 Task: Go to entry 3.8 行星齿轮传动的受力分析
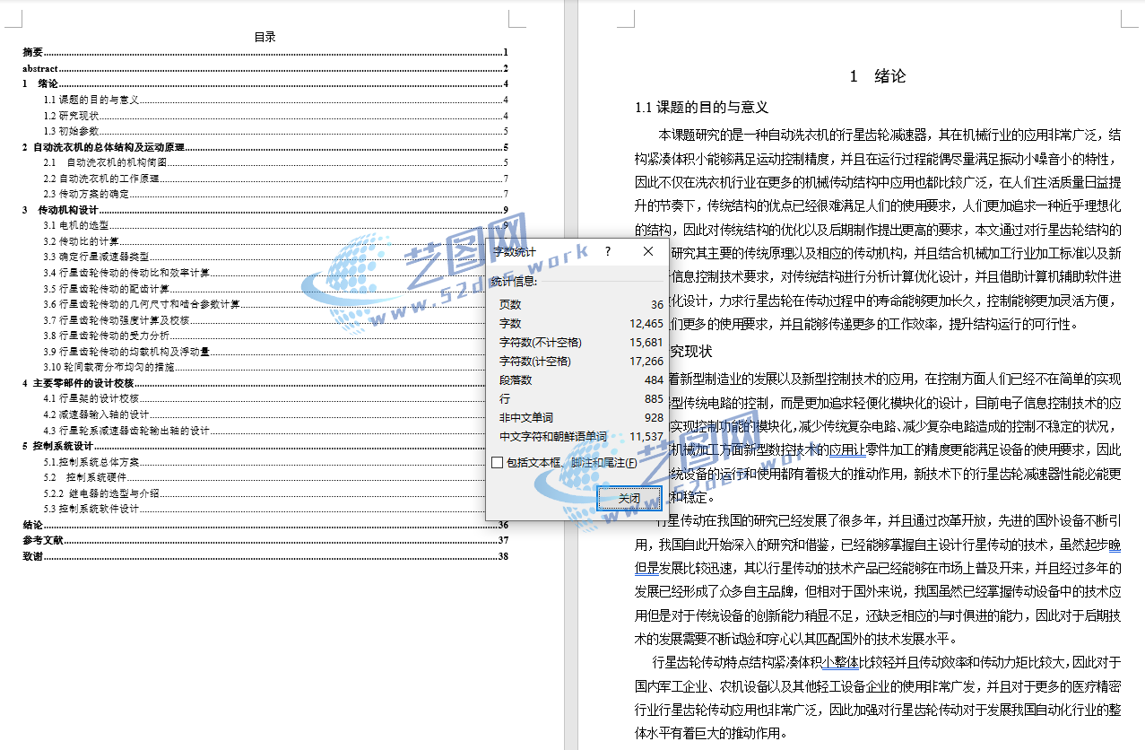tap(264, 336)
